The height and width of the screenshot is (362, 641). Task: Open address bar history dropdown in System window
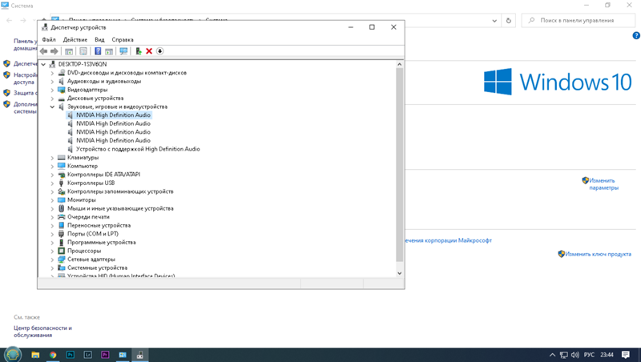click(x=494, y=21)
